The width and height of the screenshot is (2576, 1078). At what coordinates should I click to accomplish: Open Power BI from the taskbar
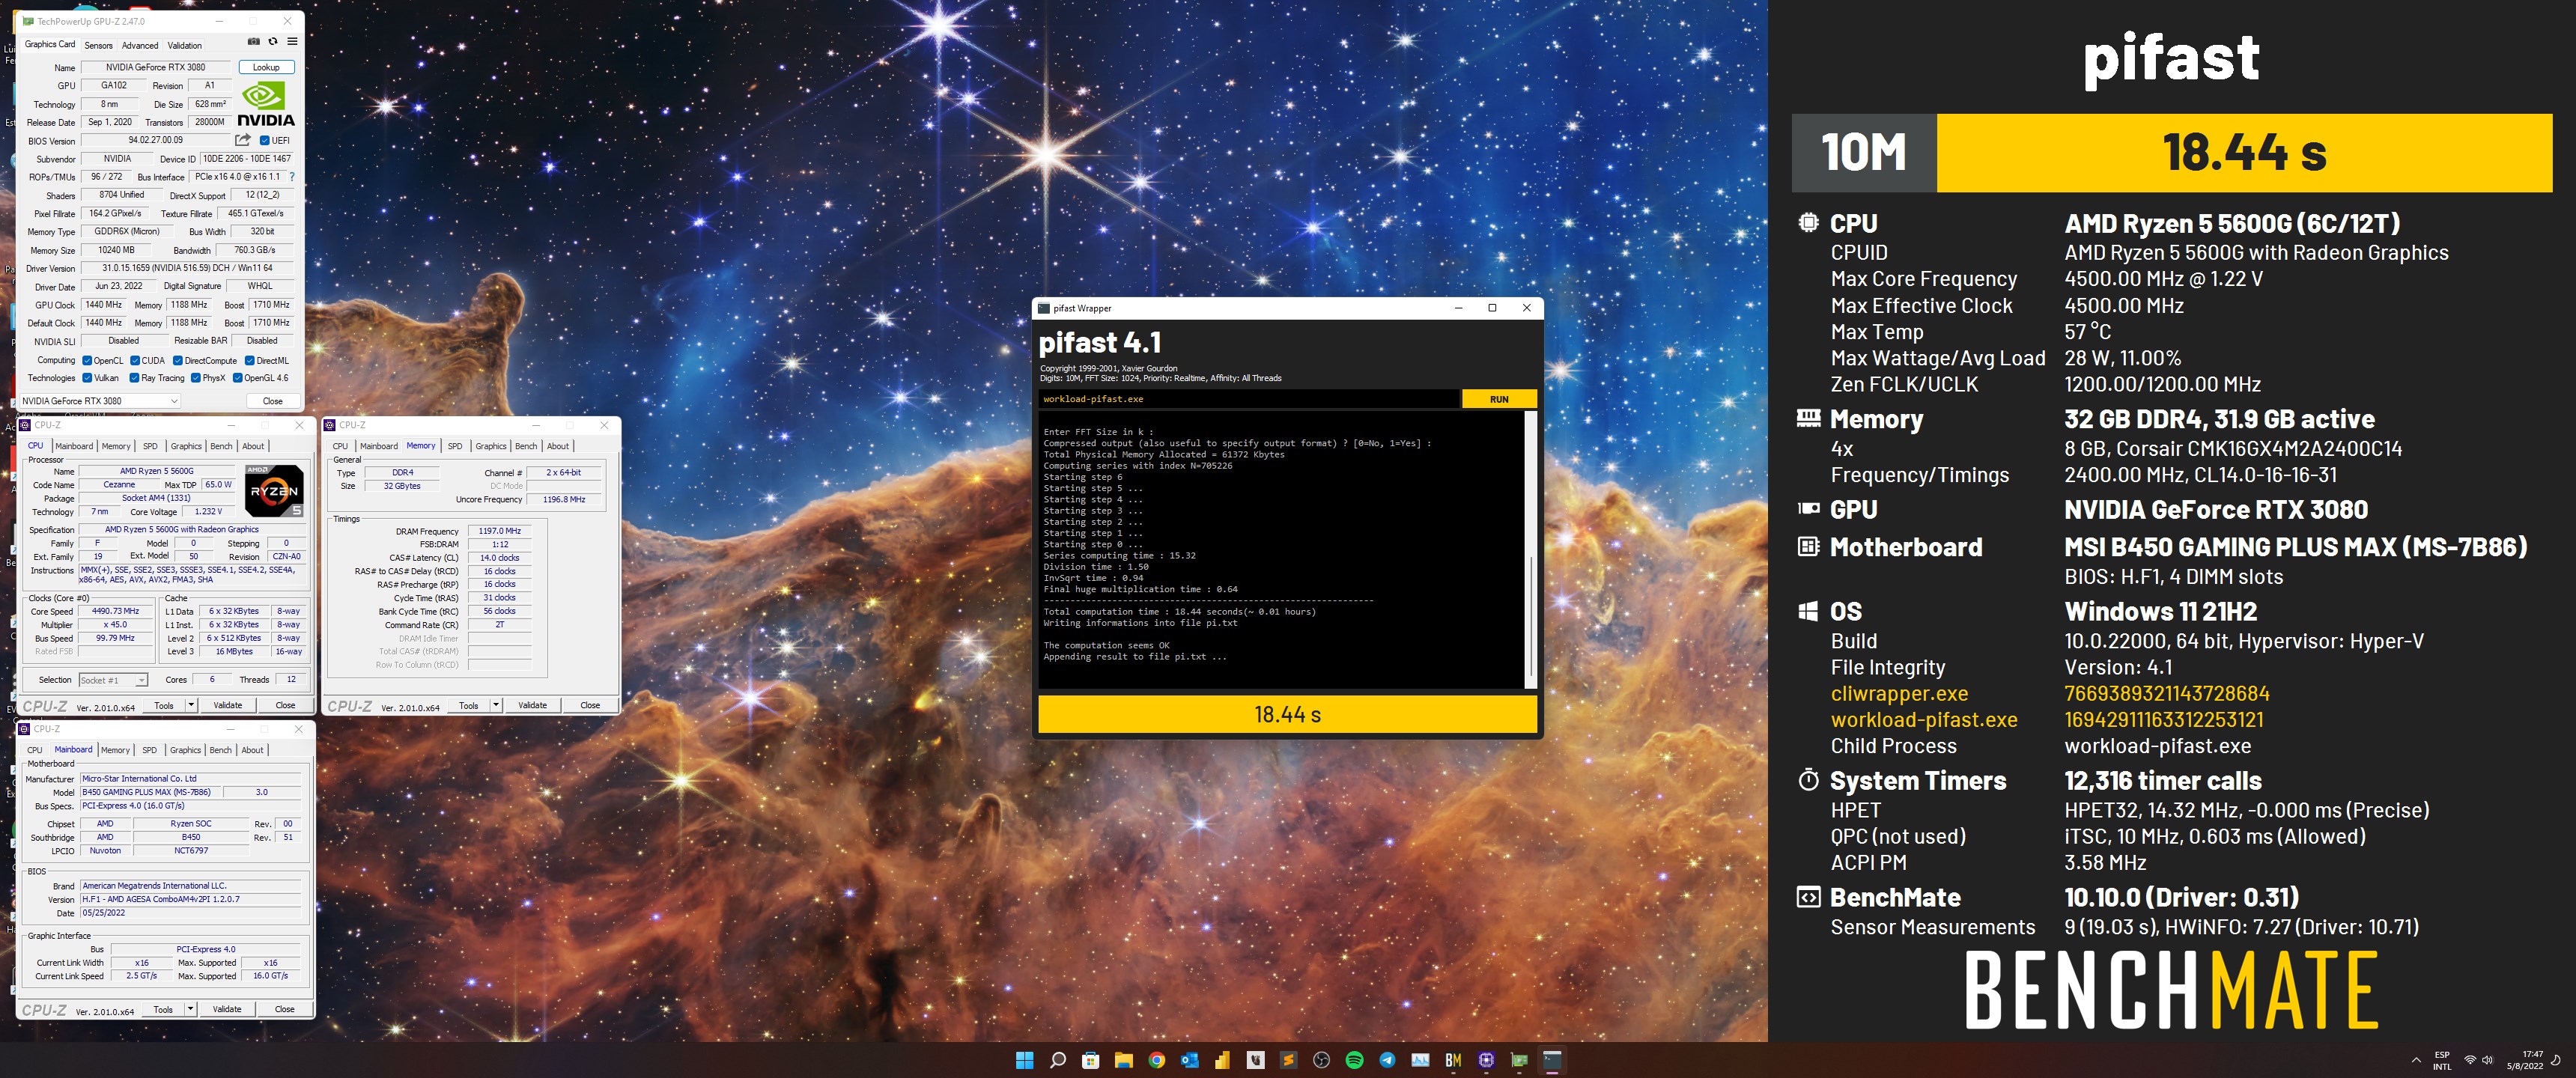point(1223,1060)
